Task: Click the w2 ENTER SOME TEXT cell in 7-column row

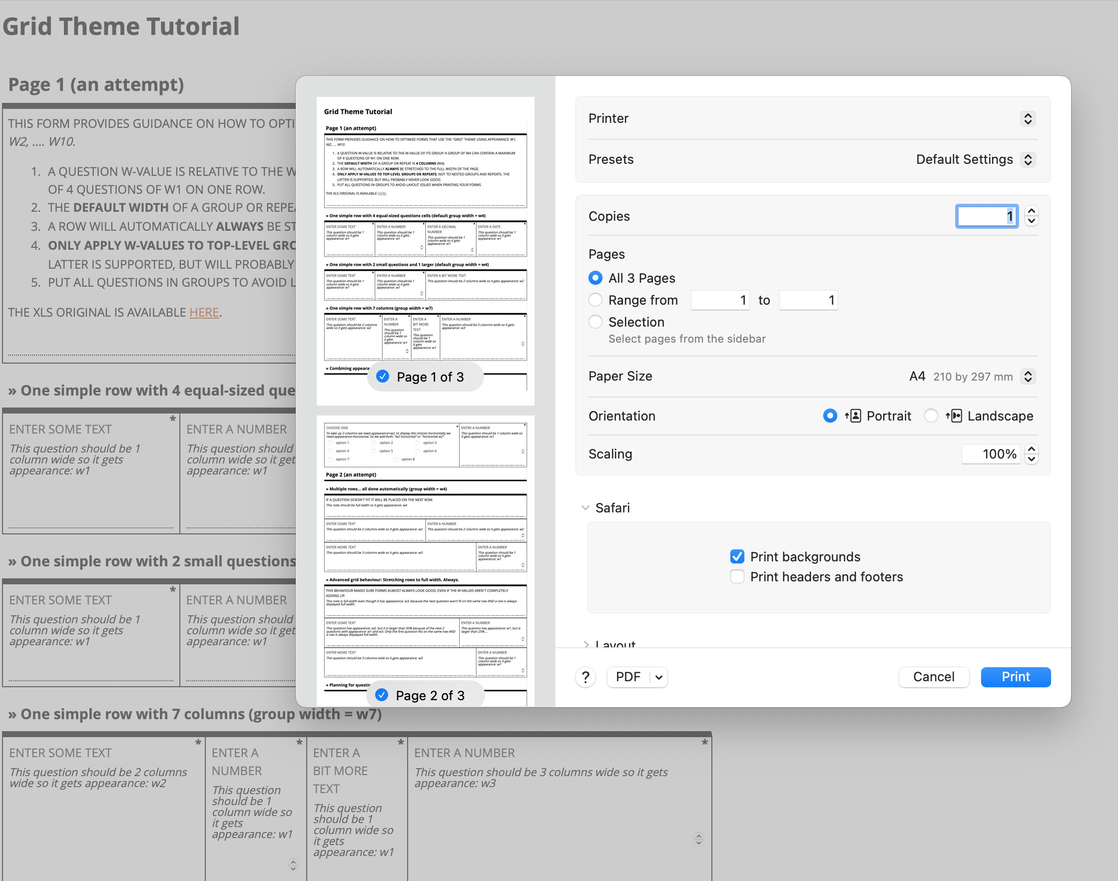Action: pyautogui.click(x=103, y=808)
